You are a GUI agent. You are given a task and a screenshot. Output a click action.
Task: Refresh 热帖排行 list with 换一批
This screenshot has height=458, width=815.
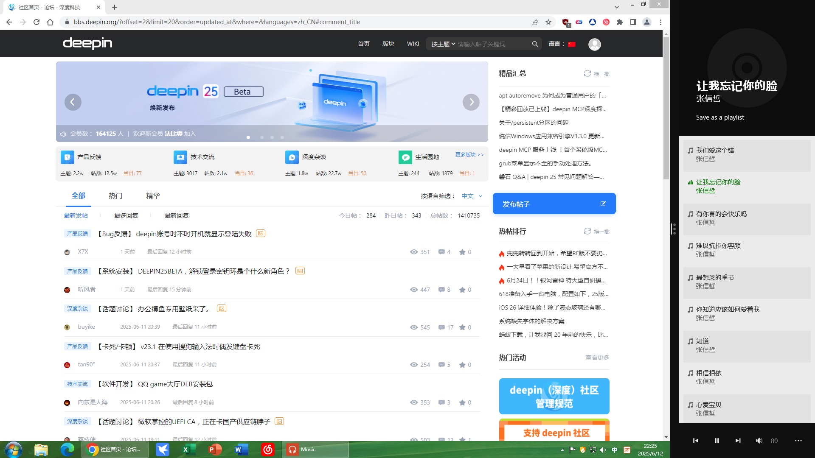pos(596,232)
